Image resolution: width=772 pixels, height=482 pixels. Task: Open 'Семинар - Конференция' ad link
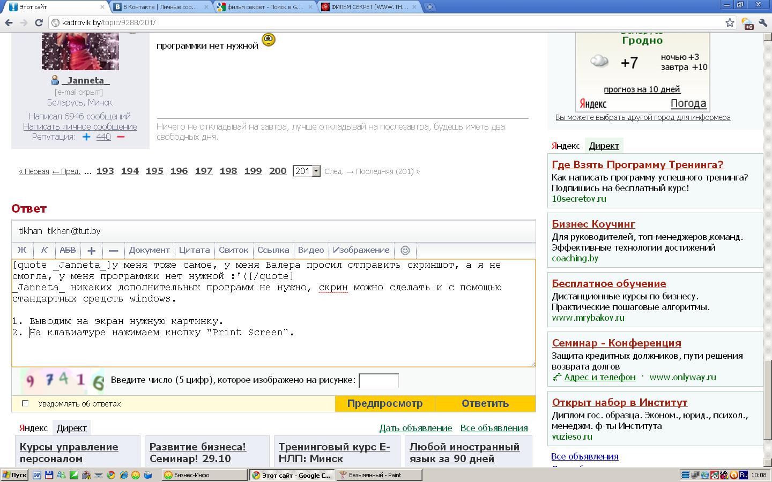[x=617, y=343]
